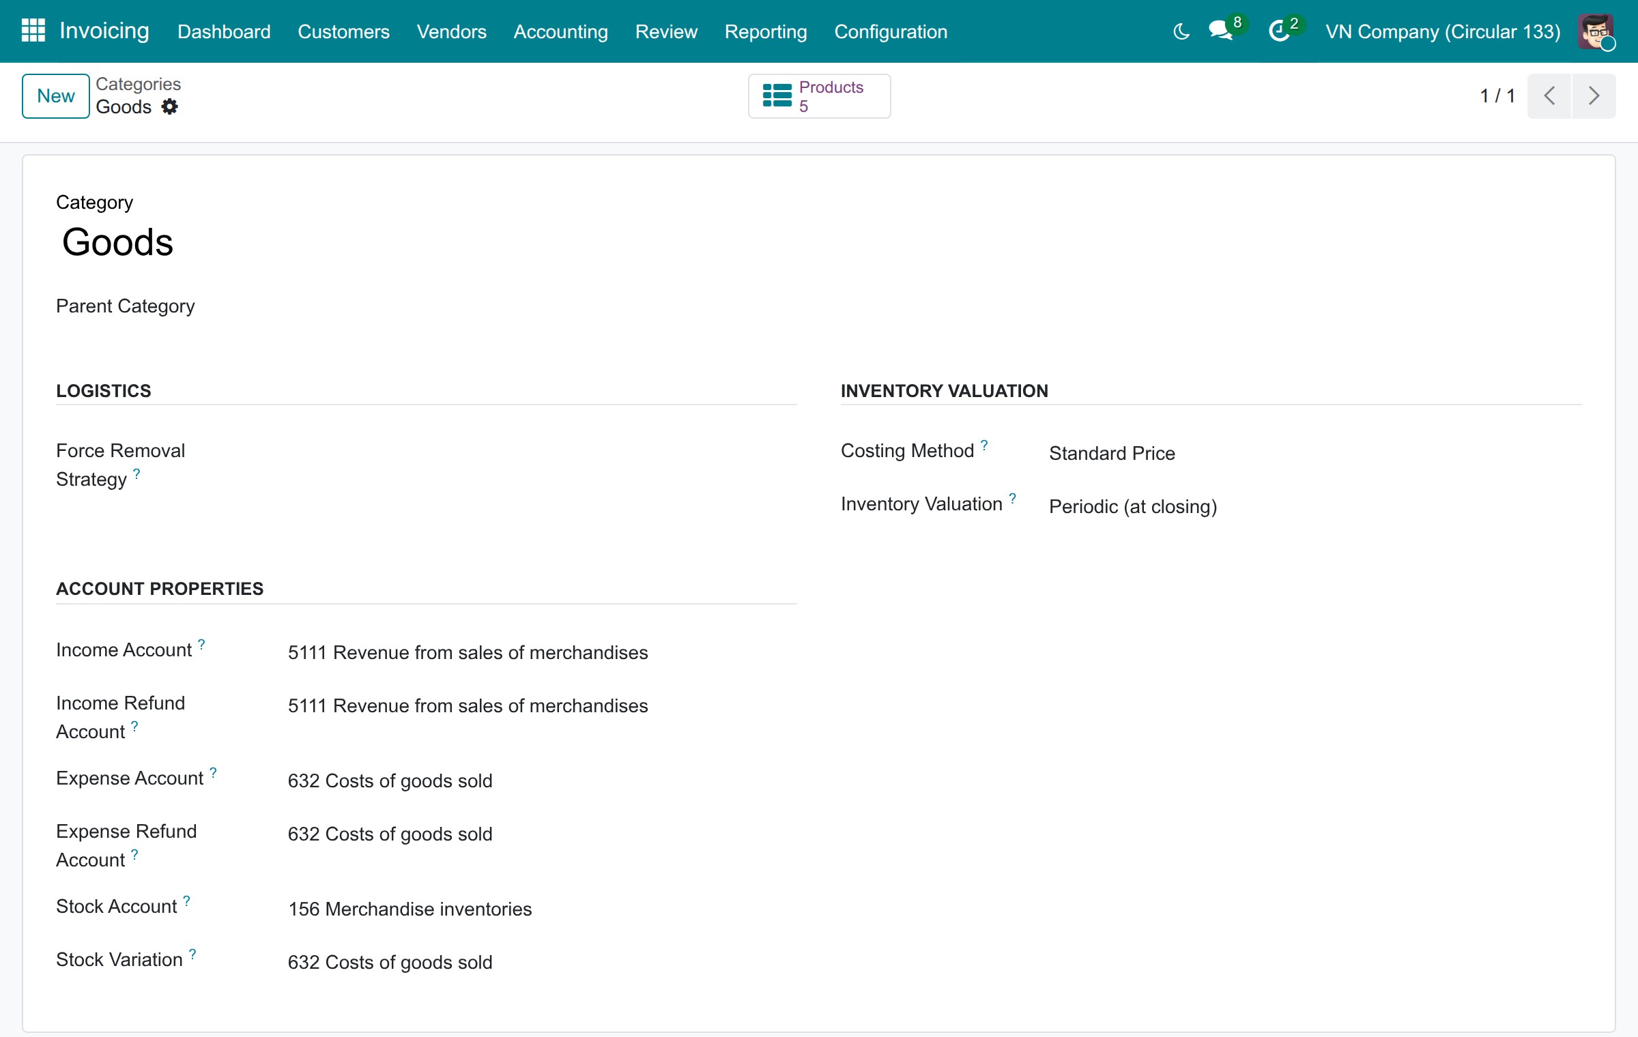Open the Configuration menu
Screen dimensions: 1638x1037
(891, 31)
